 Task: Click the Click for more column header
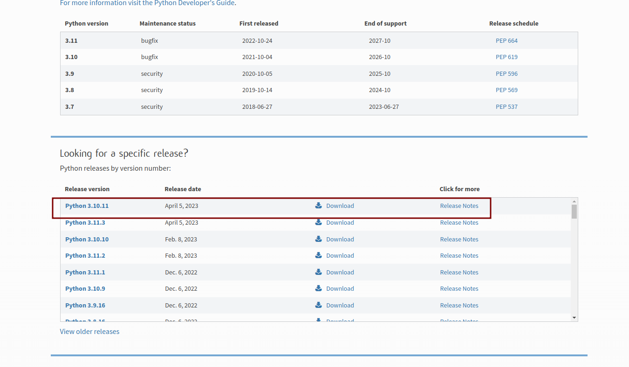pos(459,189)
